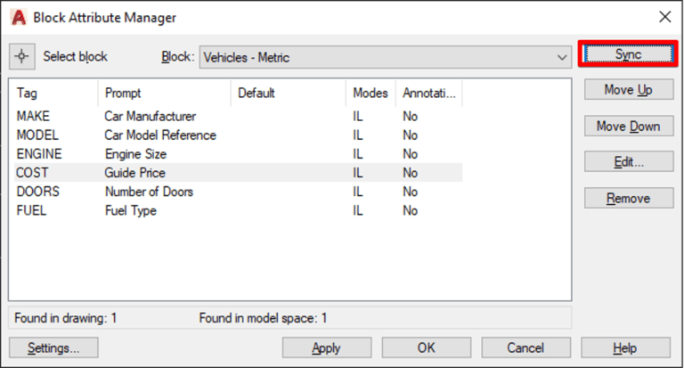Click the 'Number of Doors' prompt cell
The image size is (684, 368).
tap(149, 192)
